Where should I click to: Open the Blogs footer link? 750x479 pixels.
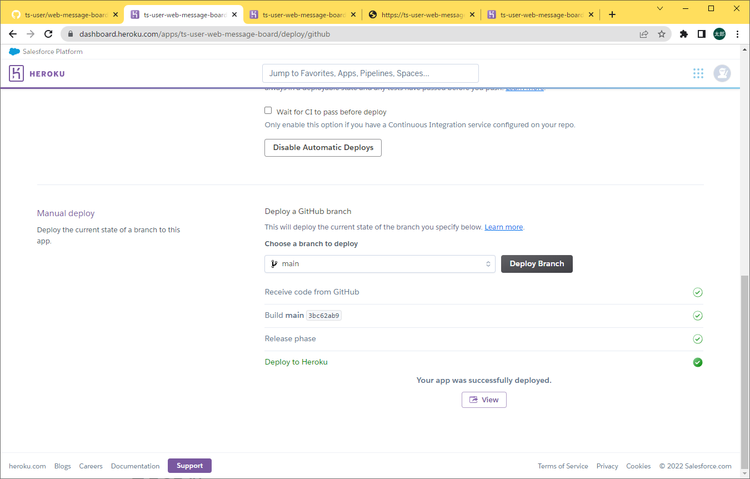click(x=63, y=466)
